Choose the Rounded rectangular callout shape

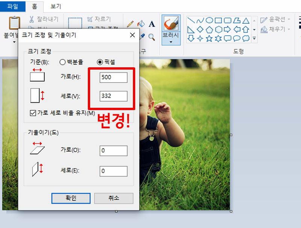coord(228,38)
